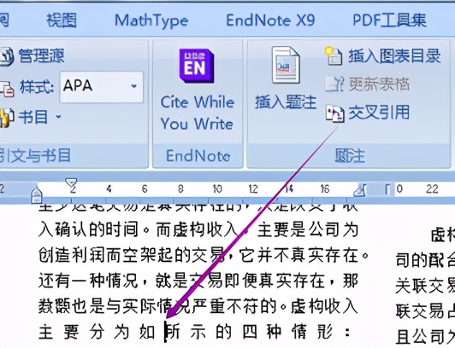Screen dimensions: 455x348
Task: Click the text 入确认的时间
Action: pos(88,230)
